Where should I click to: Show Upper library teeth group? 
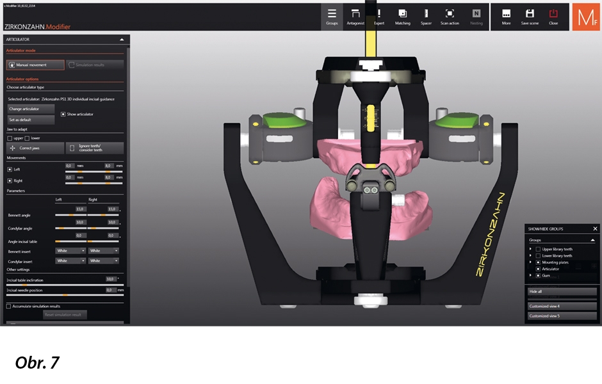pos(538,249)
